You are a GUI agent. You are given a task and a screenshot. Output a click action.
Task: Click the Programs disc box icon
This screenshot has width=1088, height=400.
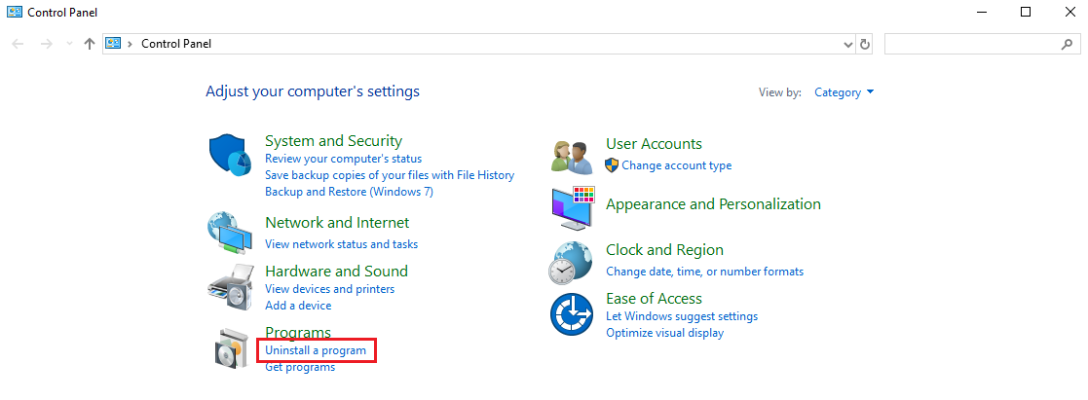230,347
